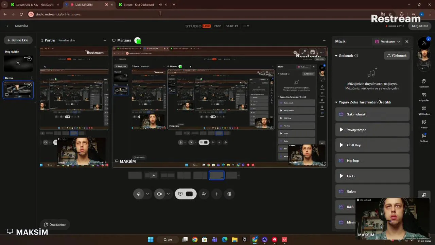Select Sakin olmak premium track
Viewport: 435px width, 245px height.
click(372, 114)
